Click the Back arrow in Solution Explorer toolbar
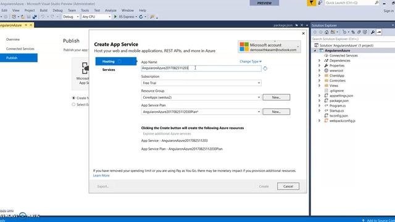395x222 pixels. pyautogui.click(x=315, y=32)
